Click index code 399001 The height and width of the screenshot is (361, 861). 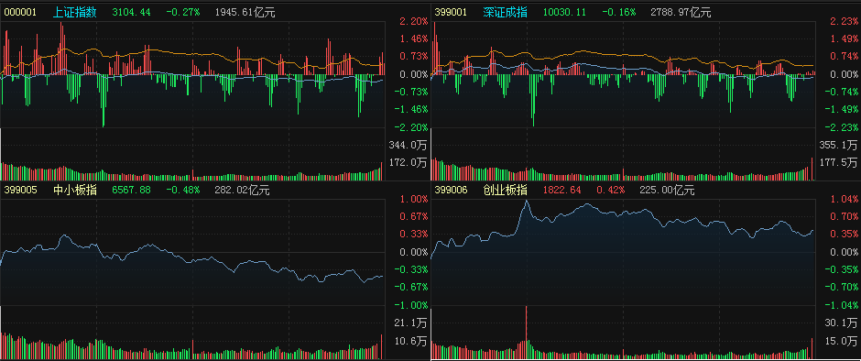[451, 13]
